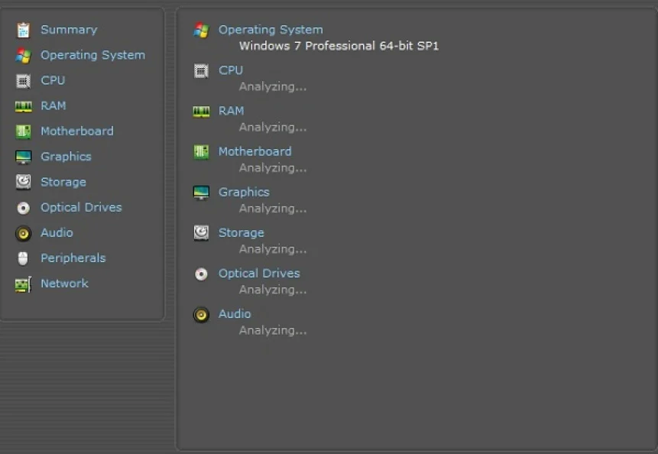The image size is (658, 454).
Task: Open the Summary section in sidebar
Action: (69, 30)
